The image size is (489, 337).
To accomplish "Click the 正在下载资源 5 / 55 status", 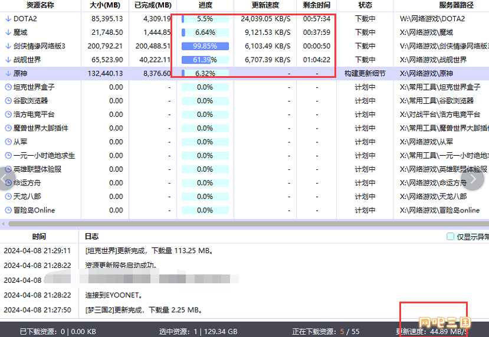I will coord(326,331).
